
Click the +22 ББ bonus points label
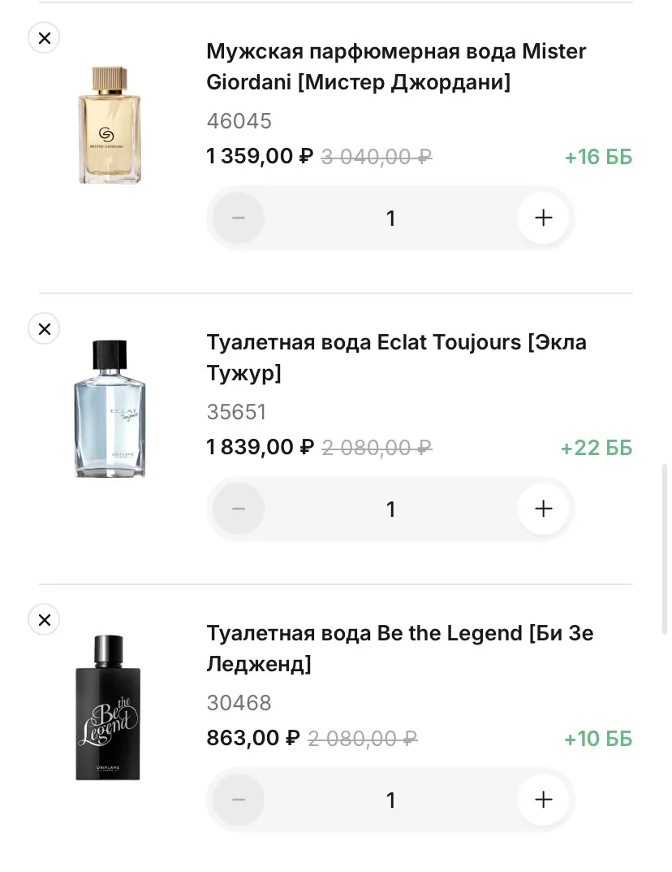(596, 448)
